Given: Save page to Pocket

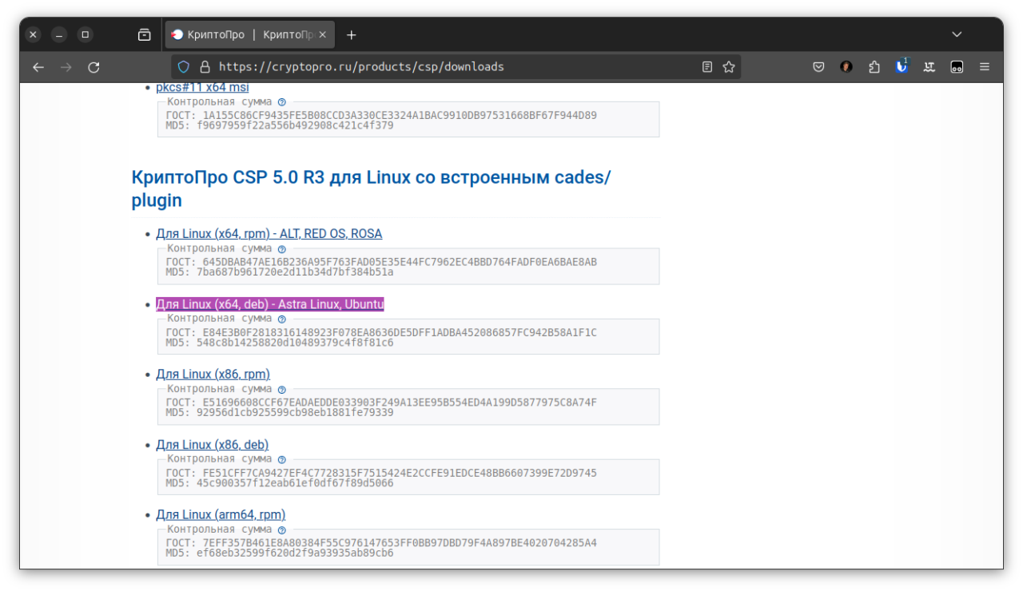Looking at the screenshot, I should click(x=818, y=67).
